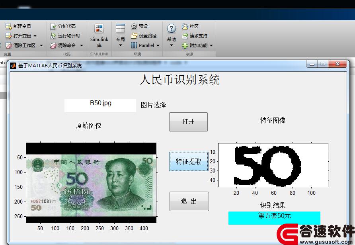Expand the 布局 layout dropdown arrow
This screenshot has width=355, height=245.
point(121,45)
